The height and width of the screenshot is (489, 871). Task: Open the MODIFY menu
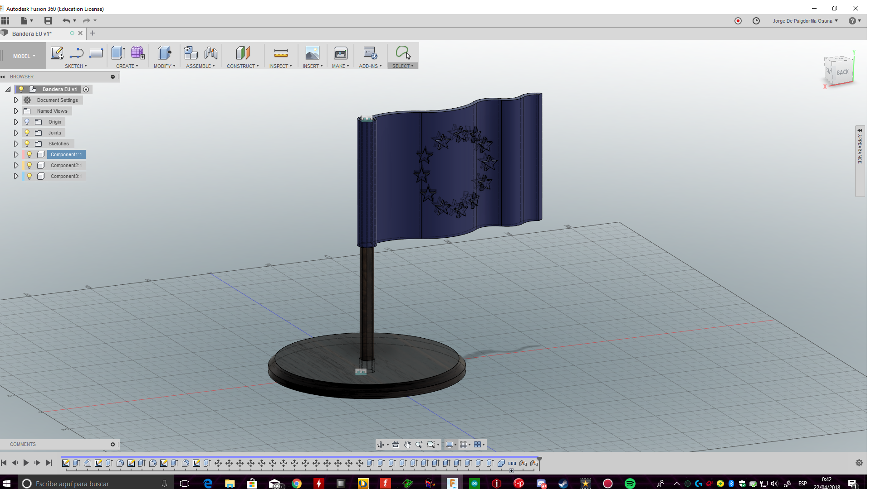164,66
